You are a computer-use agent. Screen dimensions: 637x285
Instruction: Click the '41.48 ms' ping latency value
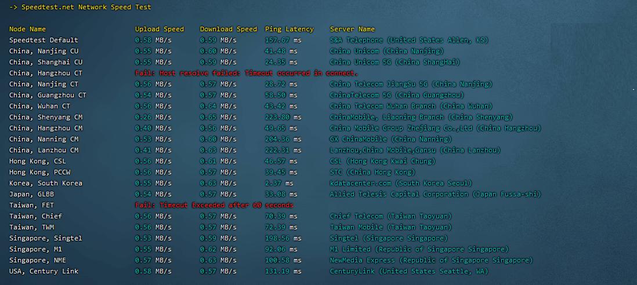(281, 51)
